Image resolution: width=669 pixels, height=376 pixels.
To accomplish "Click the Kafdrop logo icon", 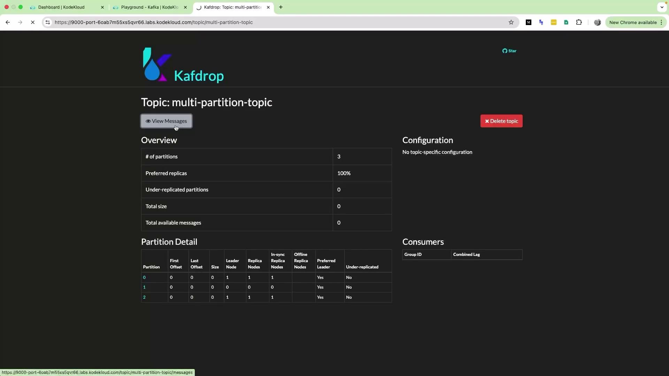I will 157,65.
